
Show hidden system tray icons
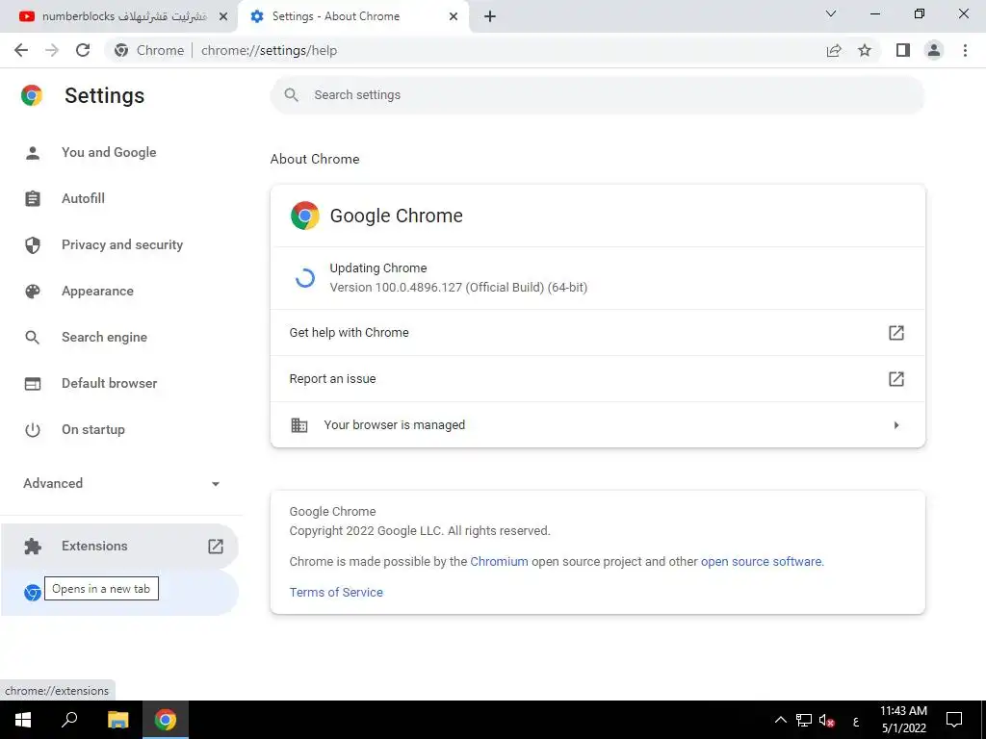click(x=780, y=720)
